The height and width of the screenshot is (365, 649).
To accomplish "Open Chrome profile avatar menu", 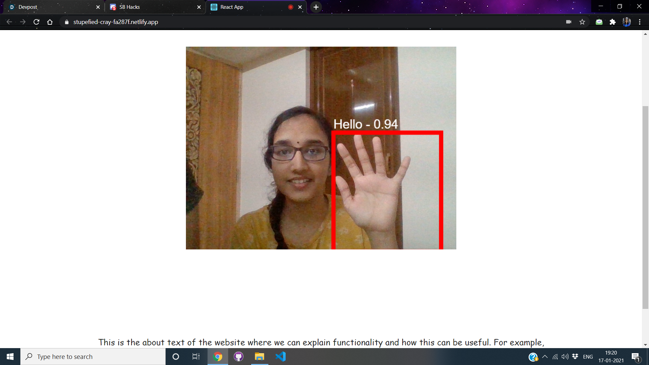I will tap(626, 22).
